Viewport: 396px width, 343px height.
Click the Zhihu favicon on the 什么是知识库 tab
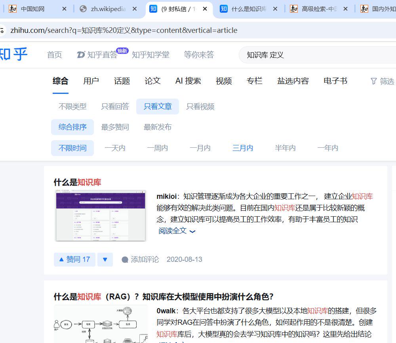223,8
